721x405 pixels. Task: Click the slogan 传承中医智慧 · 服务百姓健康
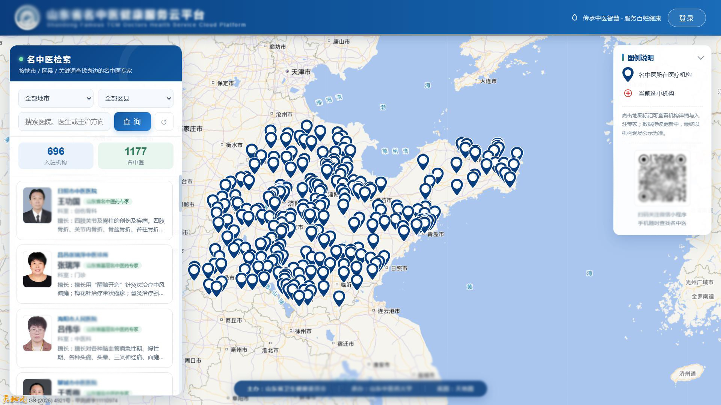[x=621, y=18]
